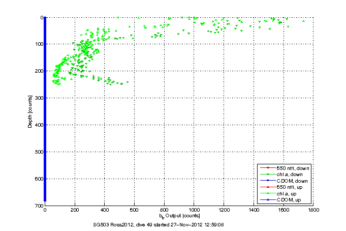Click horizontal axis tick label '1200'

click(x=224, y=210)
